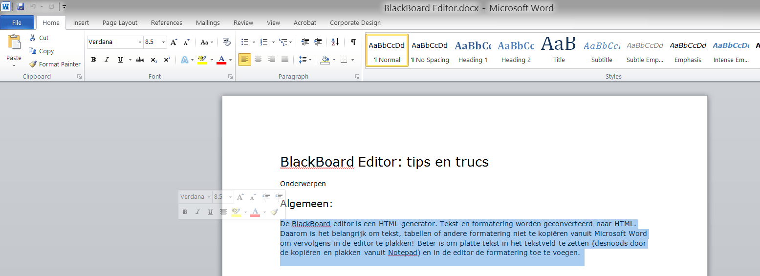
Task: Toggle Italic in the ribbon Font group
Action: pos(107,60)
